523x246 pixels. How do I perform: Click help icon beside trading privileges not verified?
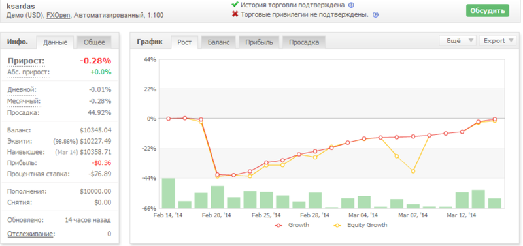pos(375,14)
